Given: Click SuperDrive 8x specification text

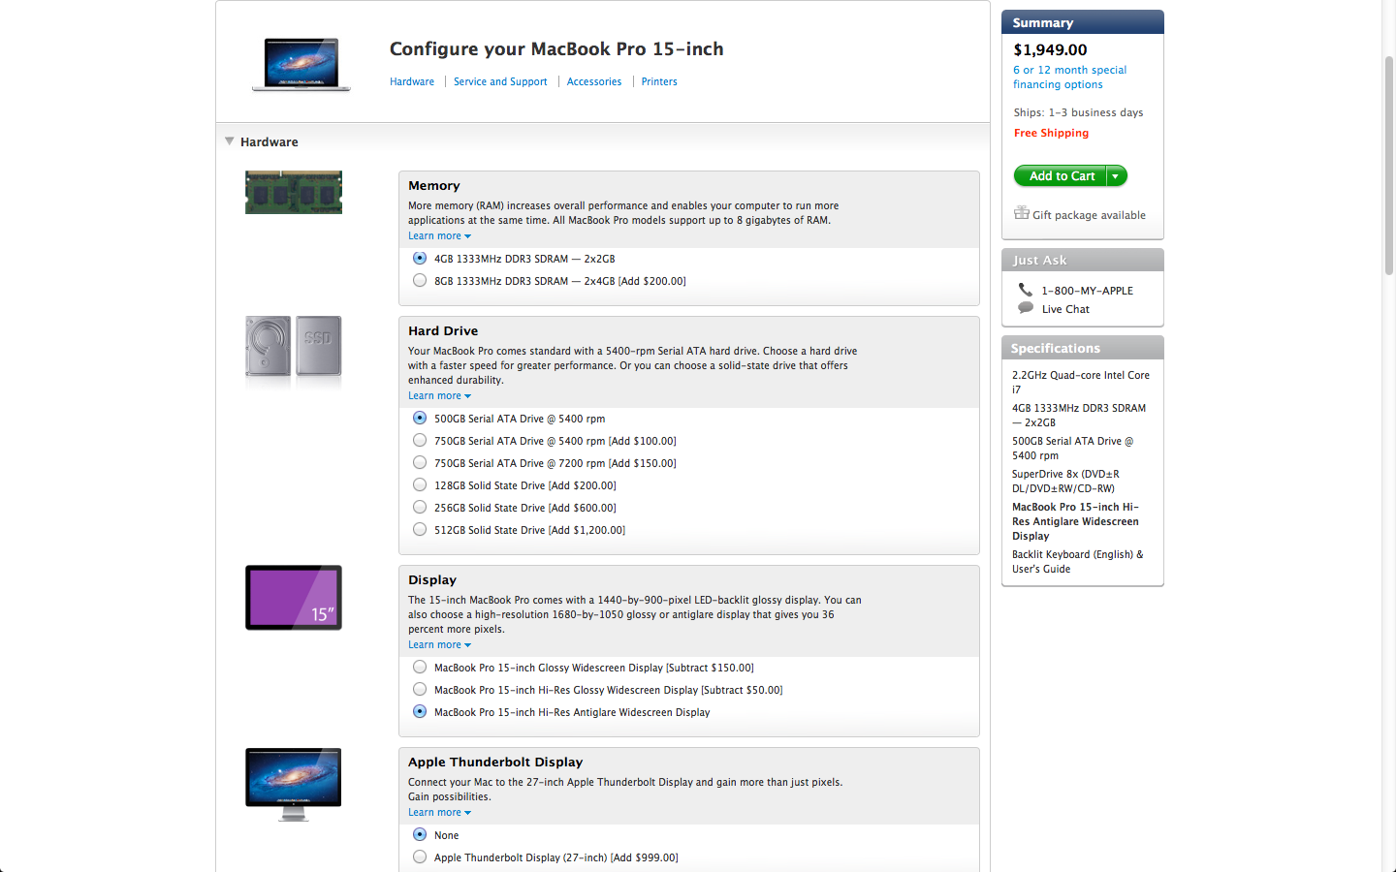Looking at the screenshot, I should coord(1065,482).
